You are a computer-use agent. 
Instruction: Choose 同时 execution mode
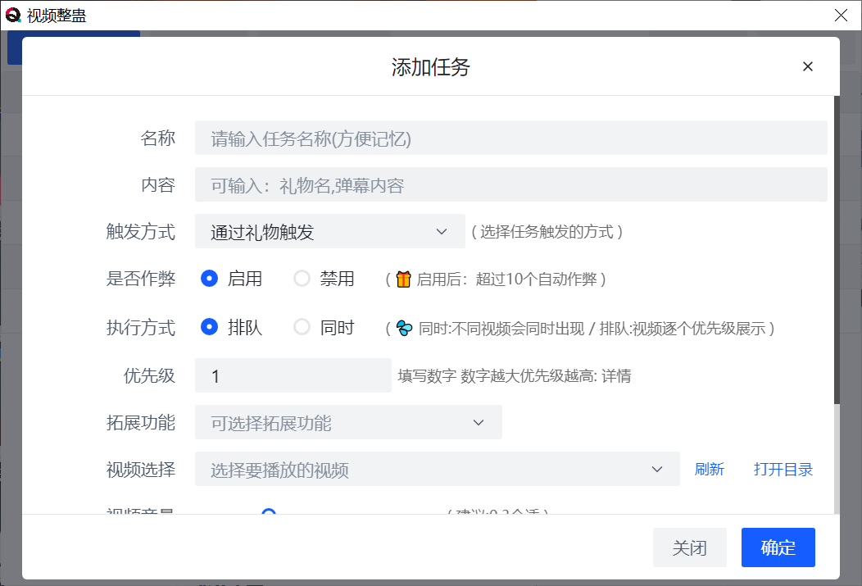(x=302, y=328)
